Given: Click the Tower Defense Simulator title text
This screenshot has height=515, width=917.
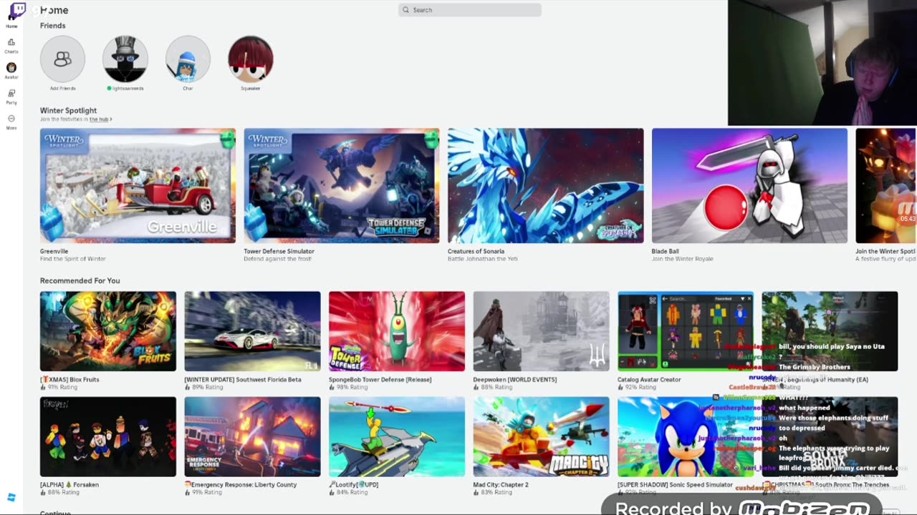Looking at the screenshot, I should point(279,251).
